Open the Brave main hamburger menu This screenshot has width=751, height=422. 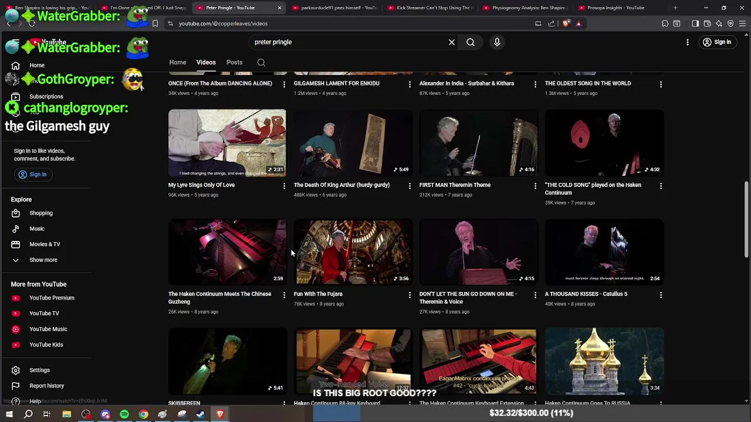[x=742, y=23]
